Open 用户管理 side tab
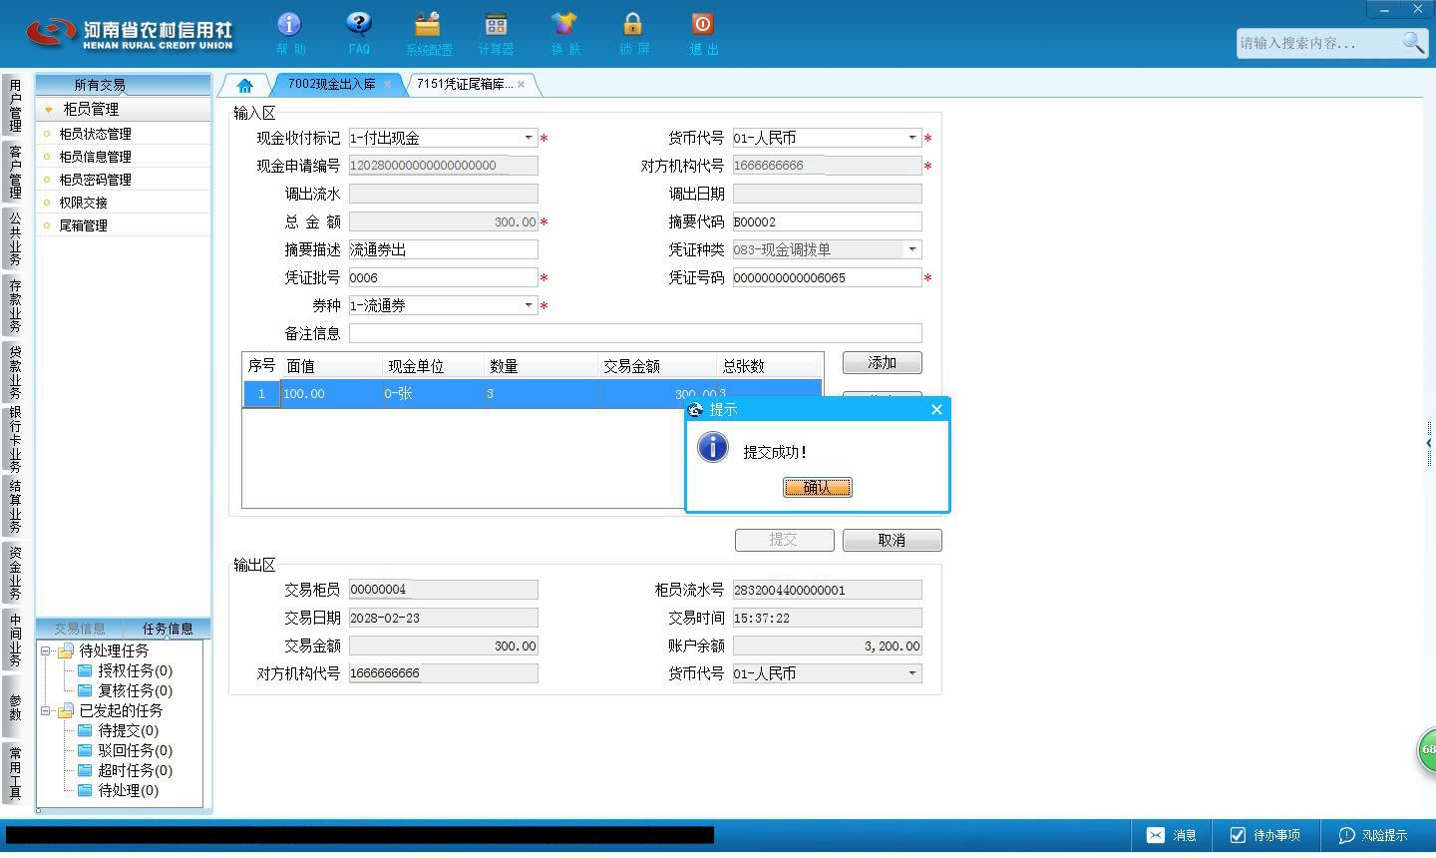 pos(14,106)
